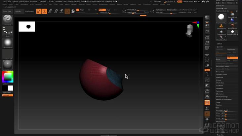Toggle the orange Qxyz rotation button
The height and width of the screenshot is (136, 242).
click(207, 70)
